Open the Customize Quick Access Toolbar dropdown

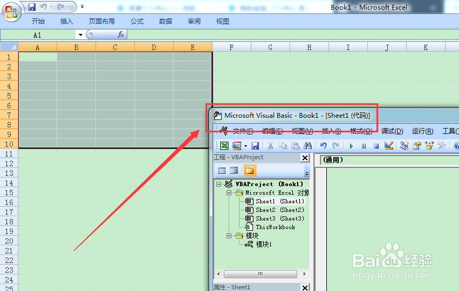[83, 6]
